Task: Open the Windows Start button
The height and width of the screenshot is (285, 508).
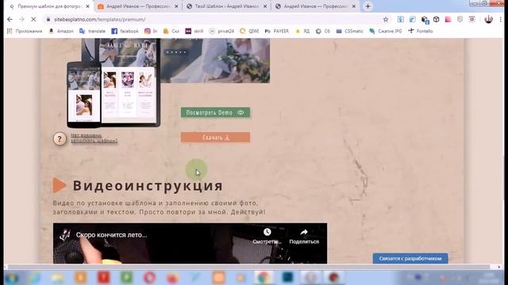Action: coord(12,278)
